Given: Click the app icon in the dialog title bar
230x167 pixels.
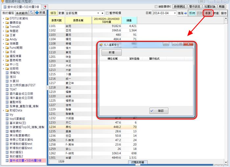Looking at the screenshot, I should (101, 45).
